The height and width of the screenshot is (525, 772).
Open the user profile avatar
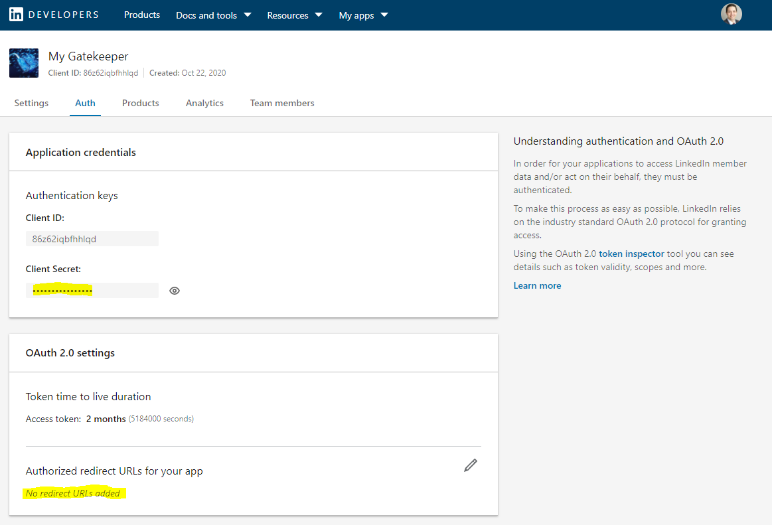click(731, 15)
